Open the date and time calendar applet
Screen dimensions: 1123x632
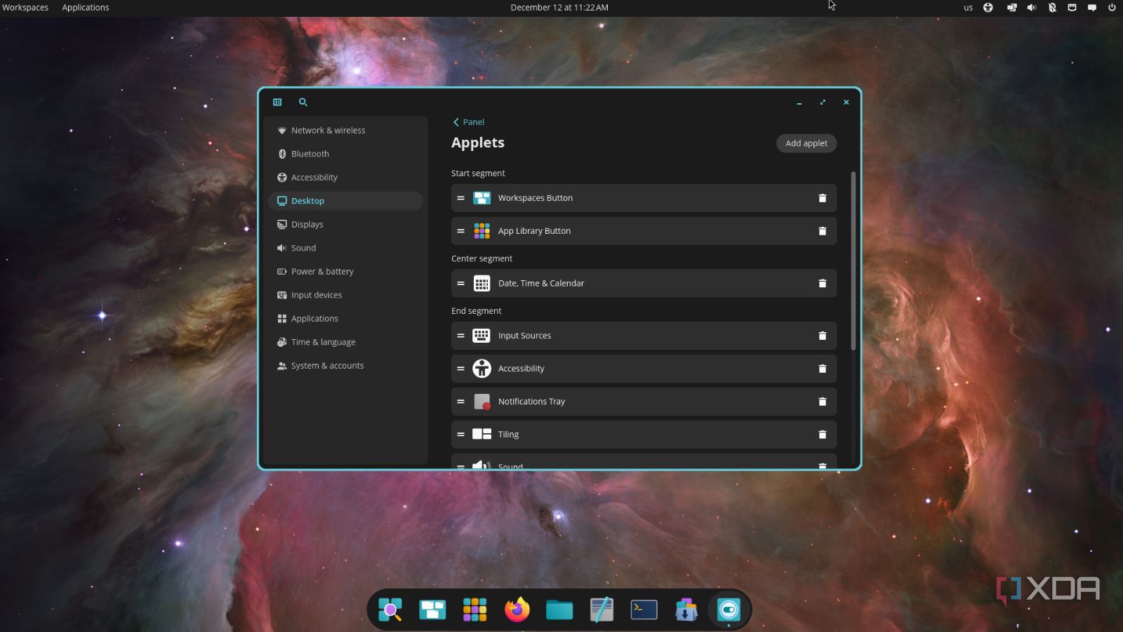pos(559,8)
